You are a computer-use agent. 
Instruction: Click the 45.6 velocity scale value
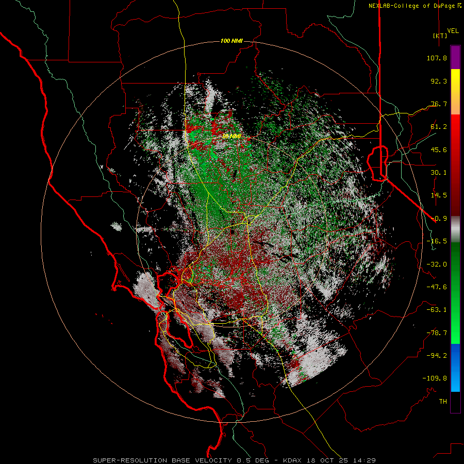(x=439, y=150)
